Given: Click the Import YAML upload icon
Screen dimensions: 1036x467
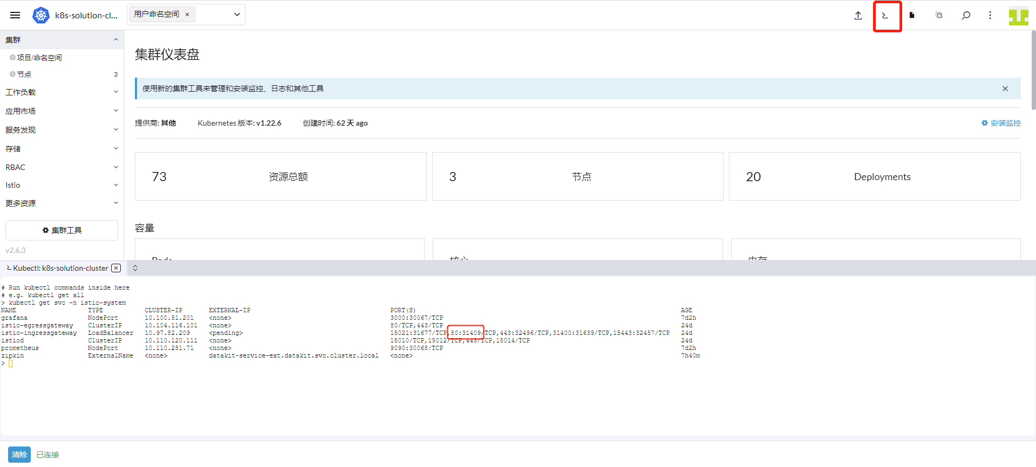Looking at the screenshot, I should [x=858, y=15].
